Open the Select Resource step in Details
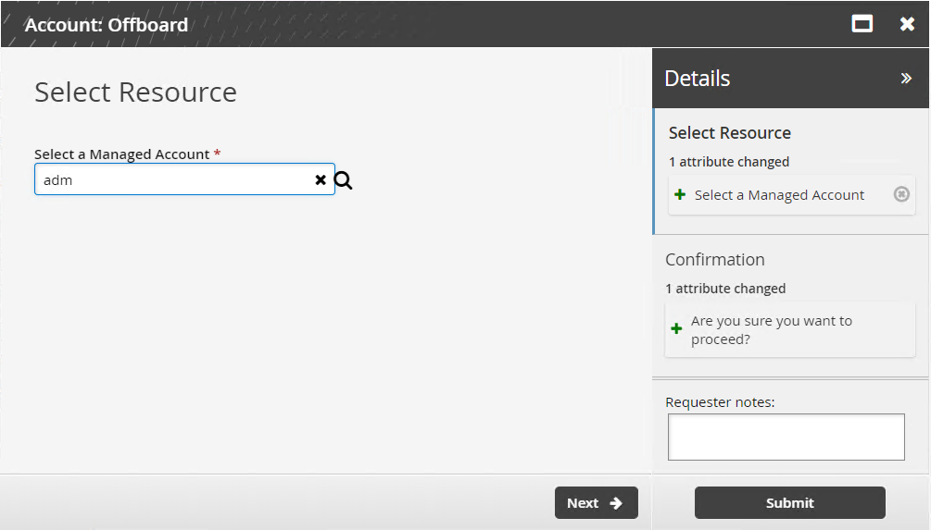The width and height of the screenshot is (931, 530). [730, 133]
